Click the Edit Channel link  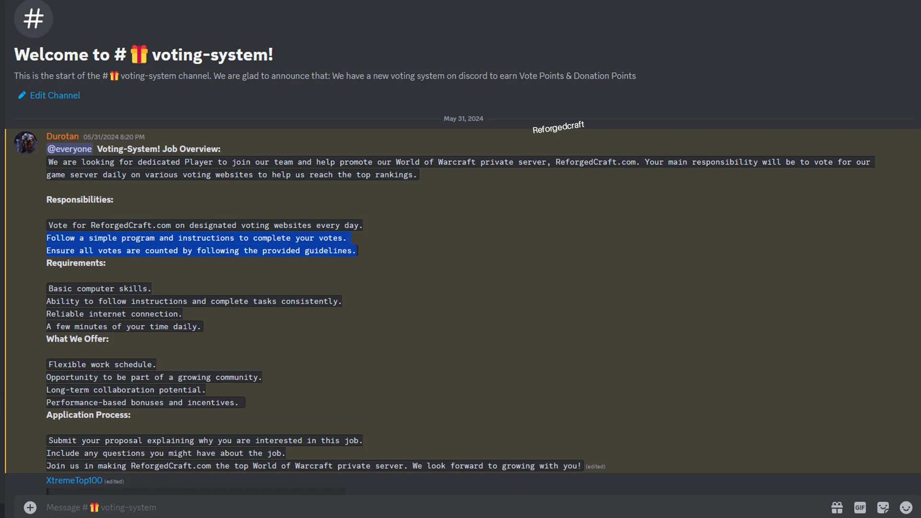click(55, 95)
